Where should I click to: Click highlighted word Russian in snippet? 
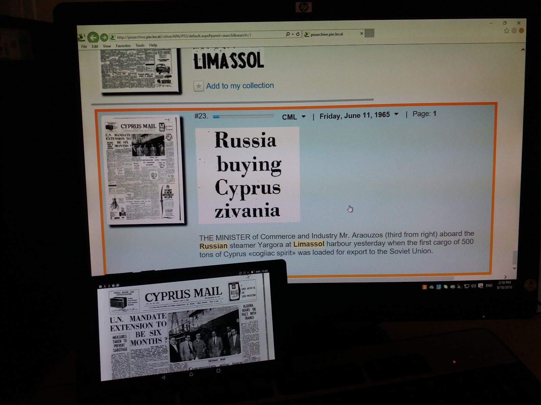(213, 246)
